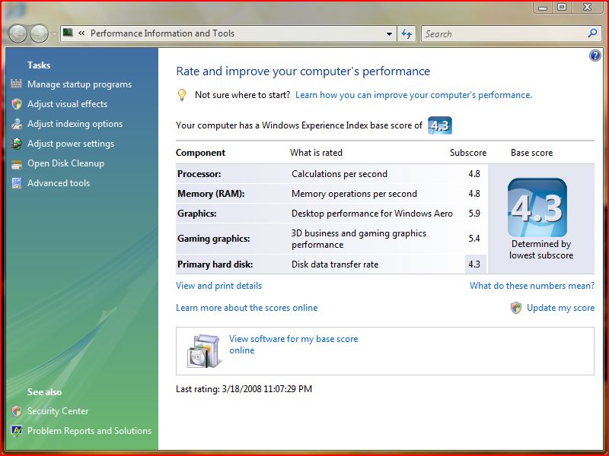
Task: Open What do these numbers mean link
Action: click(x=531, y=286)
